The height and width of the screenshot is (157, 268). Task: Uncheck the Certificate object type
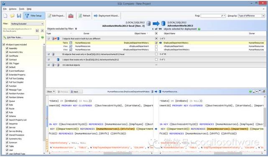(7, 56)
